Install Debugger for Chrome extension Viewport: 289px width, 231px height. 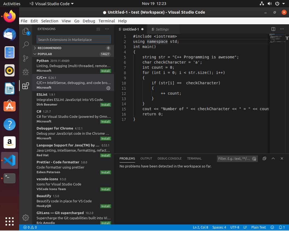(x=105, y=139)
